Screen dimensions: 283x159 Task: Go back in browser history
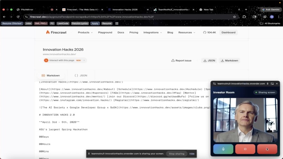(4, 17)
